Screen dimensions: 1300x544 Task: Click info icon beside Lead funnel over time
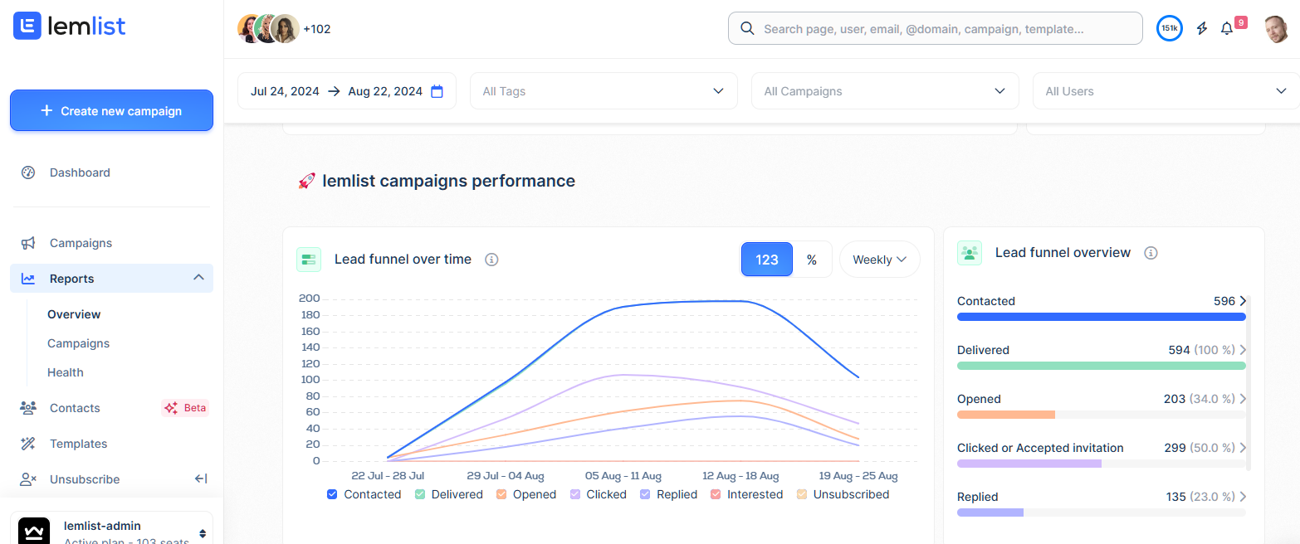(491, 260)
